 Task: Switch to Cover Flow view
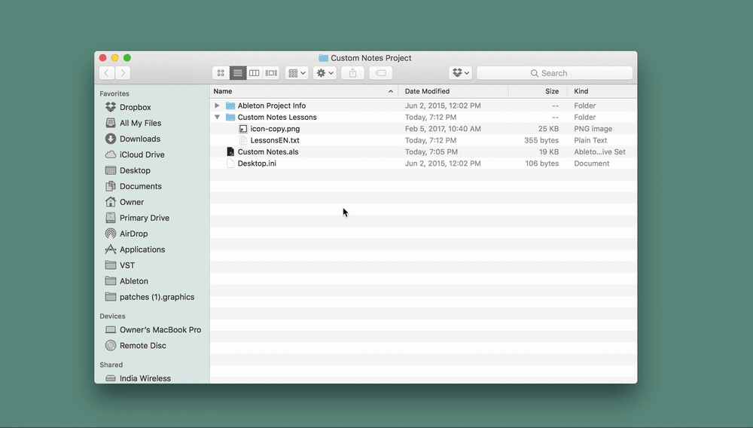pyautogui.click(x=271, y=73)
